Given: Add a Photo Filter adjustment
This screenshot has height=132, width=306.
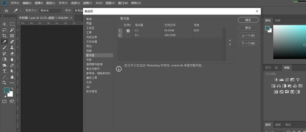Looking at the screenshot, I should [x=290, y=86].
